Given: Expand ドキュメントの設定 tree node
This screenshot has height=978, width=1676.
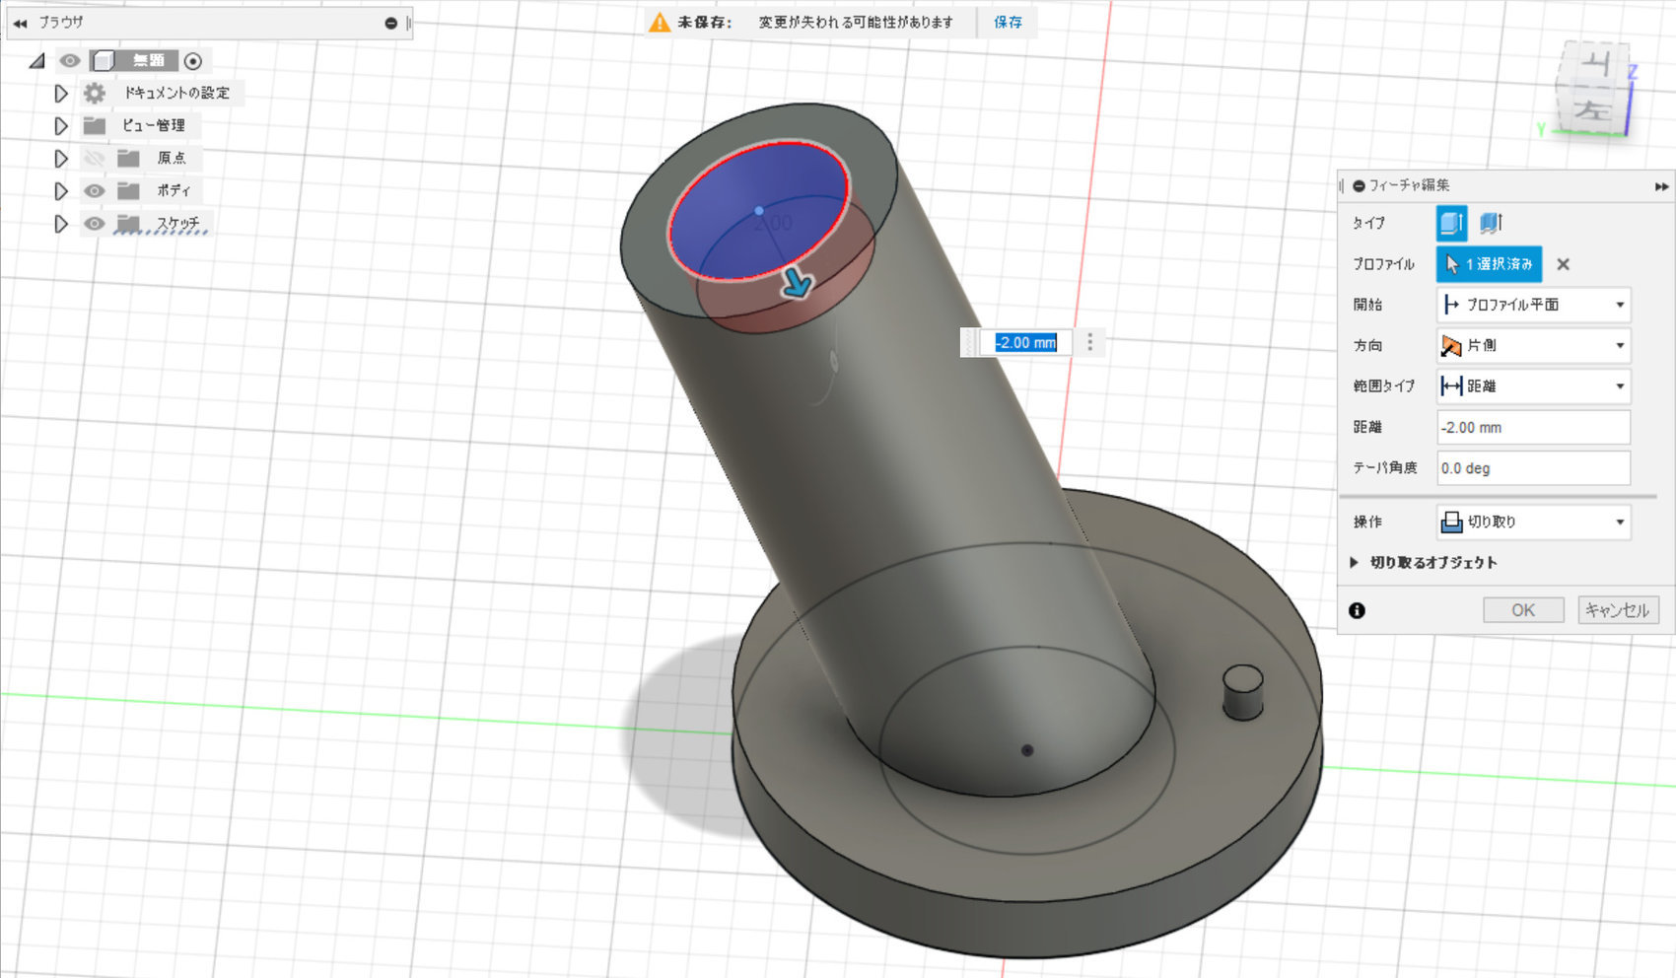Looking at the screenshot, I should (61, 94).
